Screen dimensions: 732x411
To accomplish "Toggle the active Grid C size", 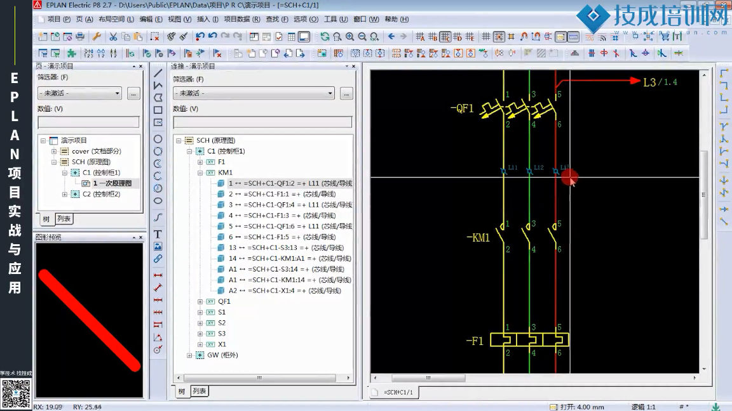I will coord(445,36).
